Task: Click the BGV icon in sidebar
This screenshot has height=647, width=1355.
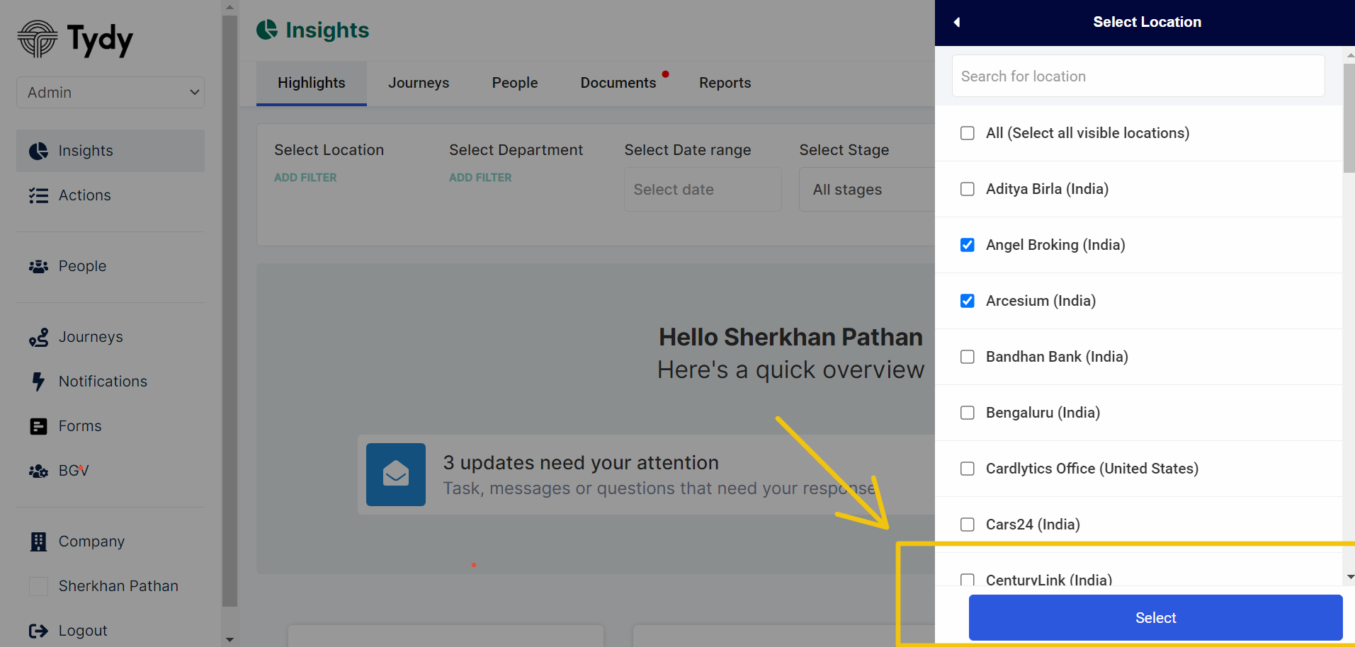Action: click(x=38, y=471)
